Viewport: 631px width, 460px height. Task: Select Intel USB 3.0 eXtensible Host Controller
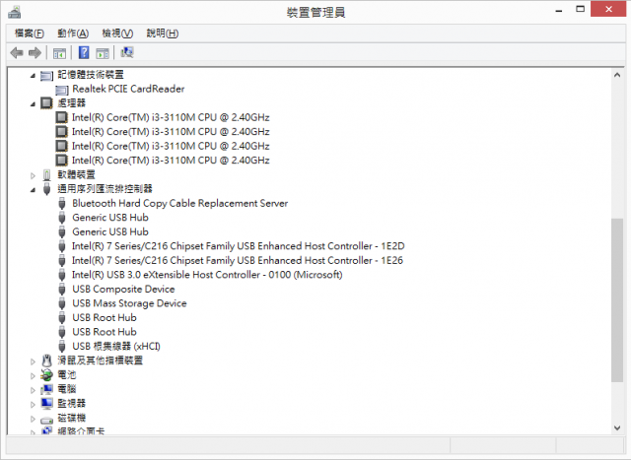point(207,275)
